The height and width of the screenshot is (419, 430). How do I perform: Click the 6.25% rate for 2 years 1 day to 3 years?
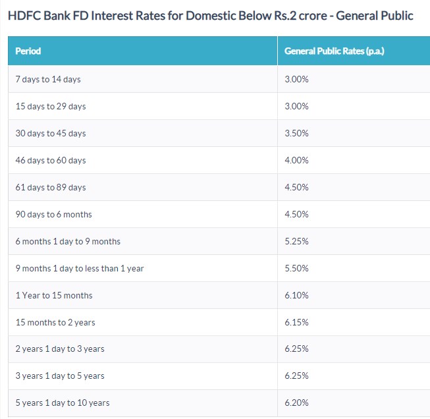[296, 349]
